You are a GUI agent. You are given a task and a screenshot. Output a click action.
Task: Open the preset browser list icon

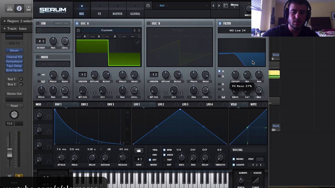(x=225, y=5)
